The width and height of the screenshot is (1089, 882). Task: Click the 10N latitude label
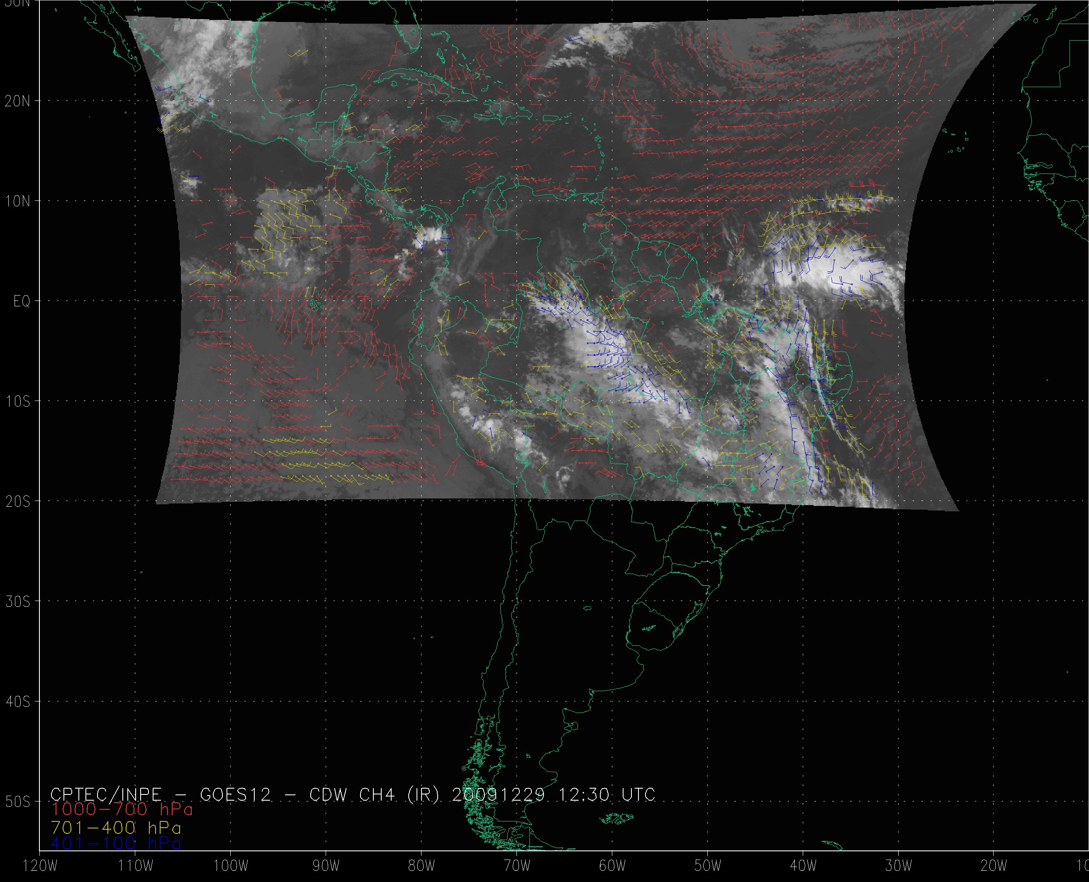click(x=17, y=201)
